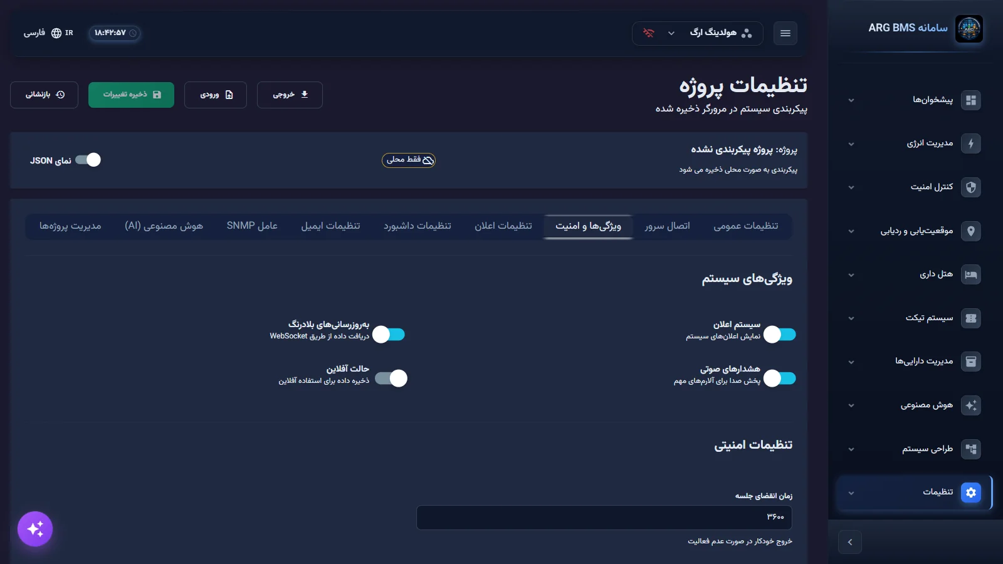Click the session timeout input field
This screenshot has width=1003, height=564.
click(604, 518)
